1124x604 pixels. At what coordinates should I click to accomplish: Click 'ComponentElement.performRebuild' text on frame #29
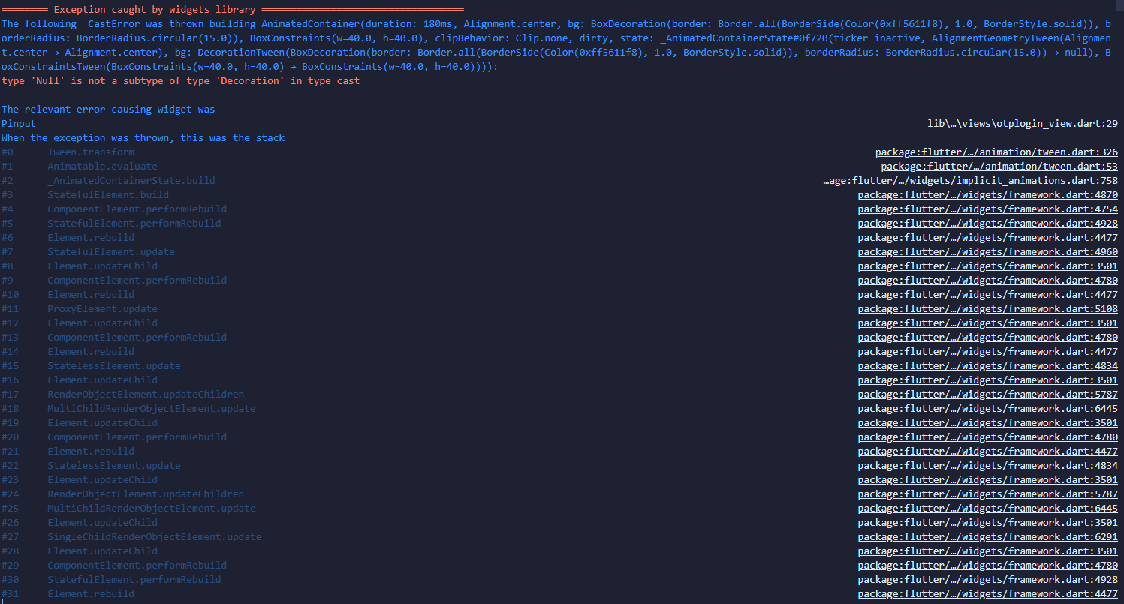[137, 566]
